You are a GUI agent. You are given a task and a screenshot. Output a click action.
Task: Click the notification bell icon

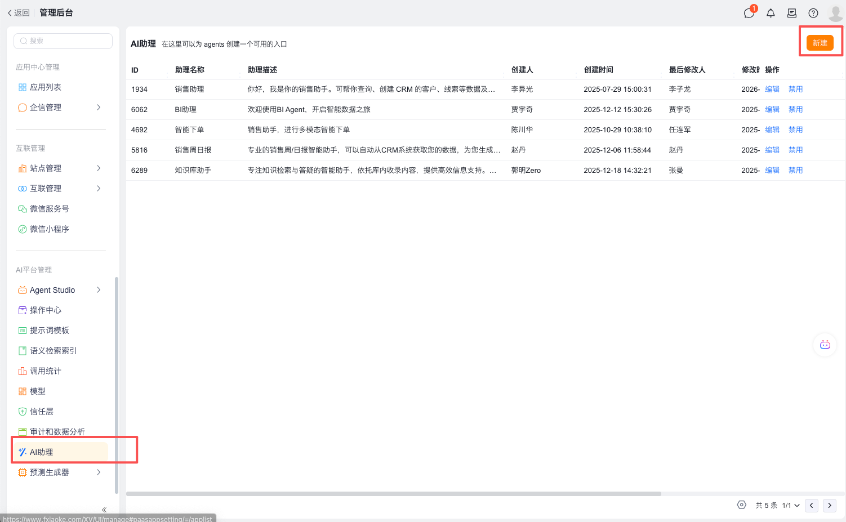(x=771, y=13)
